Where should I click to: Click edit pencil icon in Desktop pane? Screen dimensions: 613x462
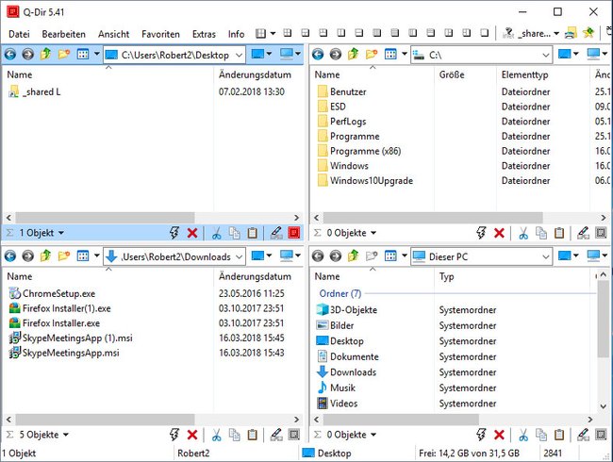[276, 233]
